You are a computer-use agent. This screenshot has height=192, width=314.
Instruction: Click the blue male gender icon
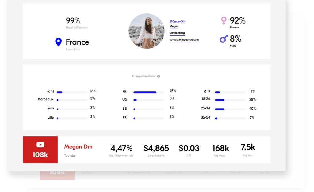[x=223, y=39]
